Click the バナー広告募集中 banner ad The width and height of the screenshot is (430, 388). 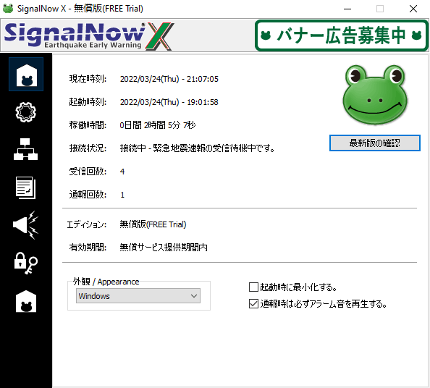[342, 35]
